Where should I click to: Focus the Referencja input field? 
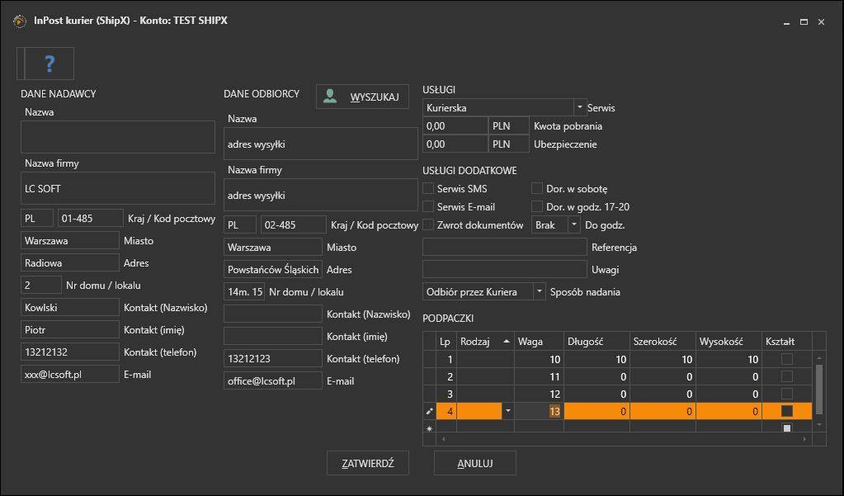click(505, 248)
